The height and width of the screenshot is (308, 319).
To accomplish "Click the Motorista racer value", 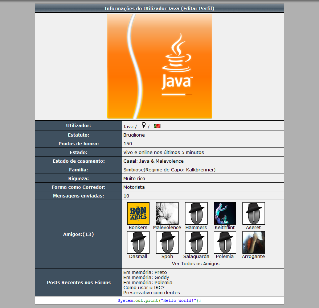I will [x=134, y=187].
